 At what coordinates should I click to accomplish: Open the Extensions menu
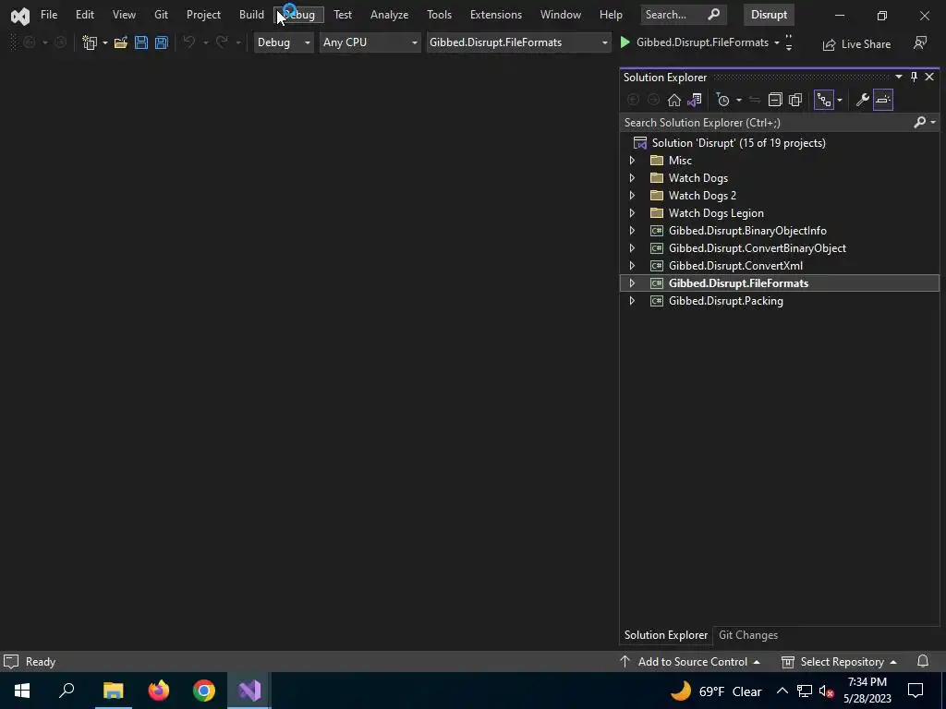click(x=496, y=15)
